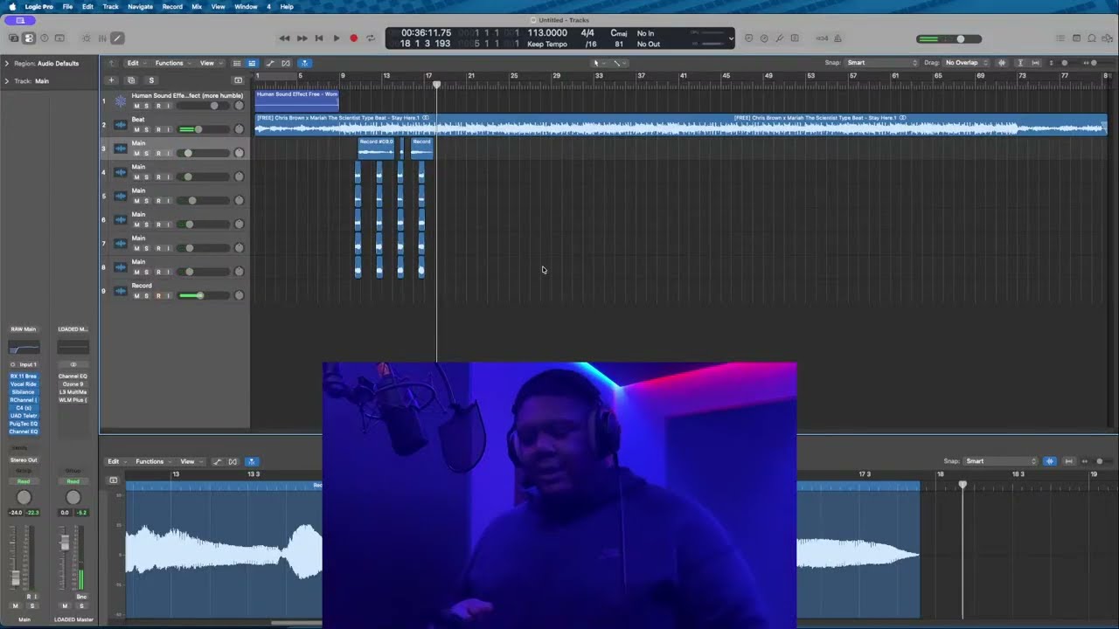Click the red Record button

pyautogui.click(x=353, y=38)
